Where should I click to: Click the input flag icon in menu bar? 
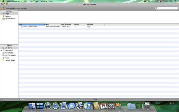click(x=160, y=1)
